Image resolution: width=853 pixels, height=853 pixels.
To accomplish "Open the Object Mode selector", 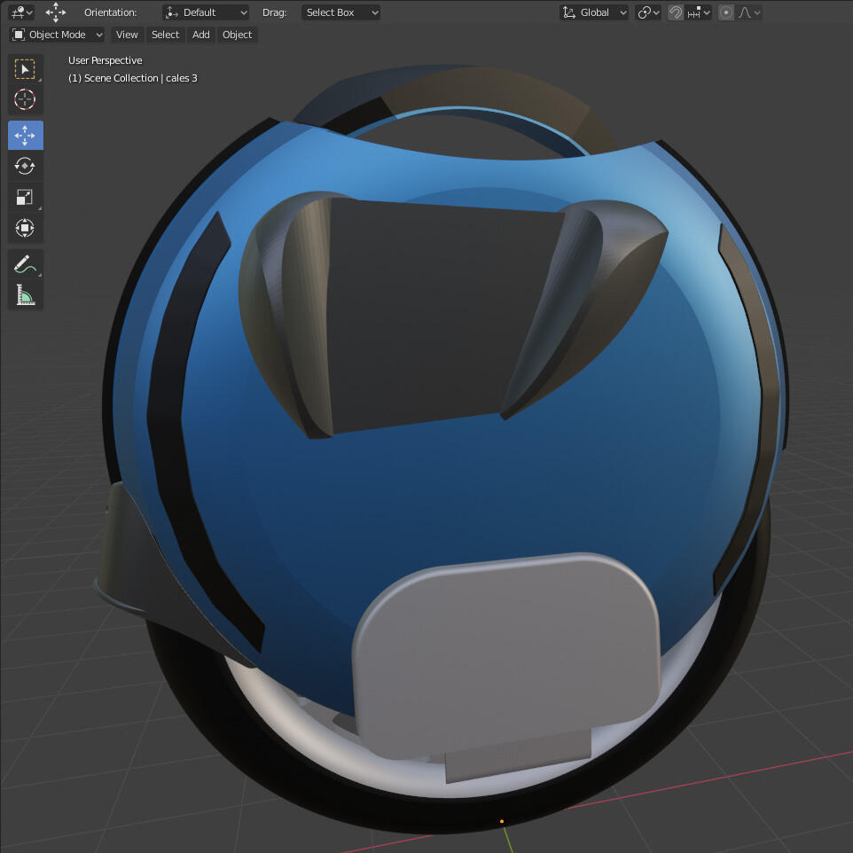I will coord(57,35).
